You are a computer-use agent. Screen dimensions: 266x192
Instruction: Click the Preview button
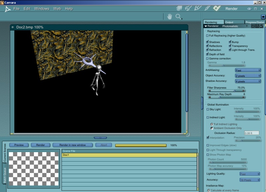point(19,145)
